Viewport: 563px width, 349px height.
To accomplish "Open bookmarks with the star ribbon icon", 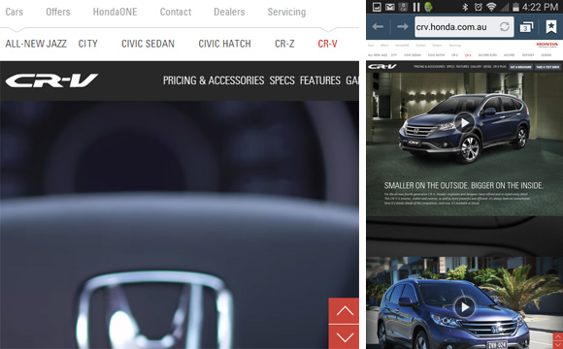I will click(x=551, y=26).
